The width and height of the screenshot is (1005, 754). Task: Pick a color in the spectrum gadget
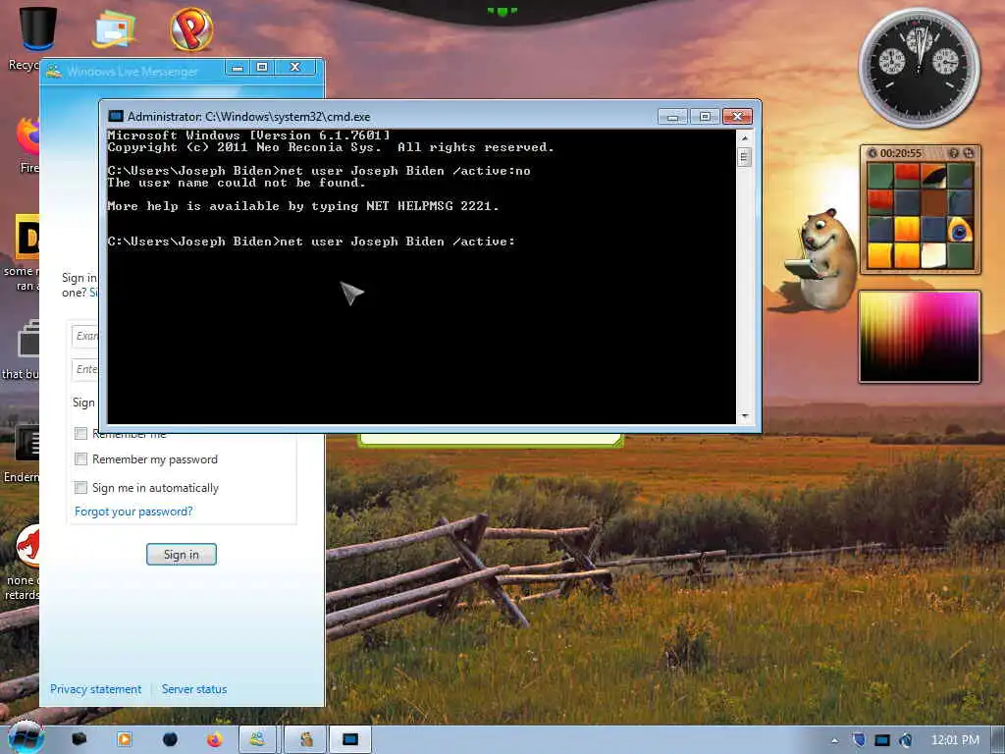[919, 338]
